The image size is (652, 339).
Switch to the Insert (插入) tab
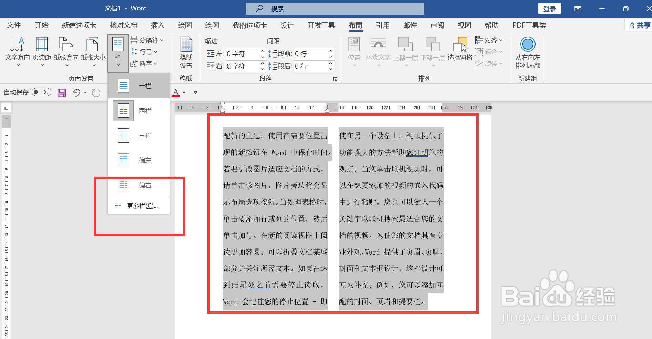point(157,25)
